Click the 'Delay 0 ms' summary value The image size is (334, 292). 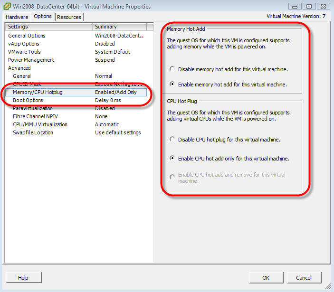tap(108, 100)
